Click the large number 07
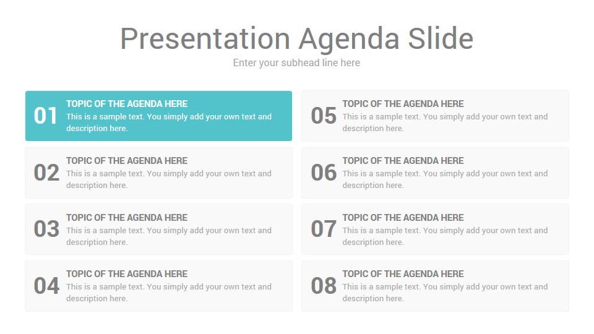 pos(324,229)
